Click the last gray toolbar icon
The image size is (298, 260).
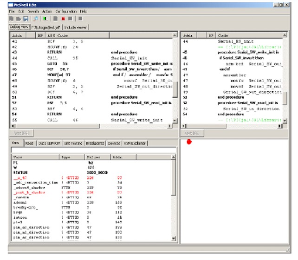[80, 19]
